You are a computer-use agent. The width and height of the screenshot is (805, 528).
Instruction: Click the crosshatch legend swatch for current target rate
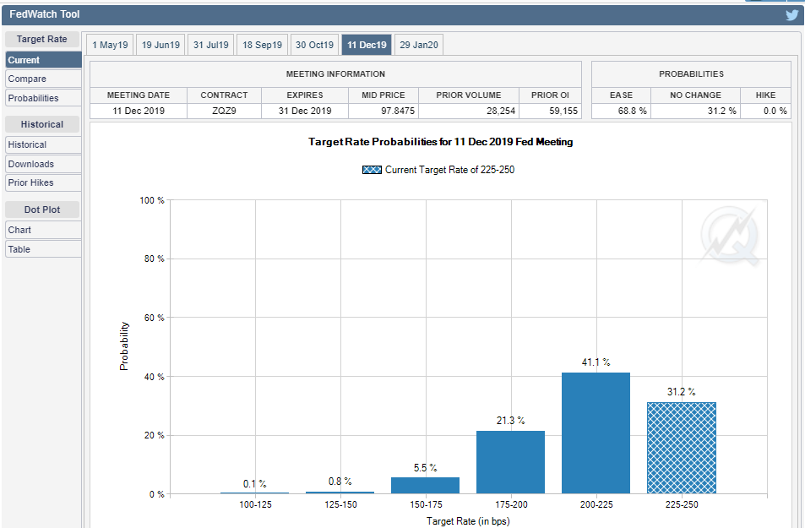[372, 170]
